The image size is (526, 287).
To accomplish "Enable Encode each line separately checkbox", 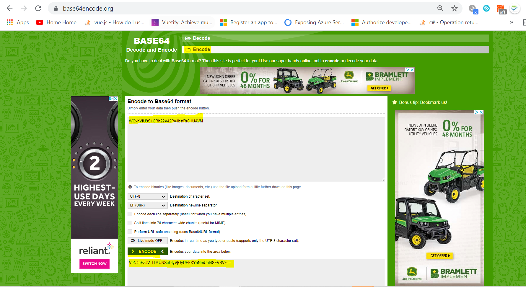I will click(x=130, y=214).
